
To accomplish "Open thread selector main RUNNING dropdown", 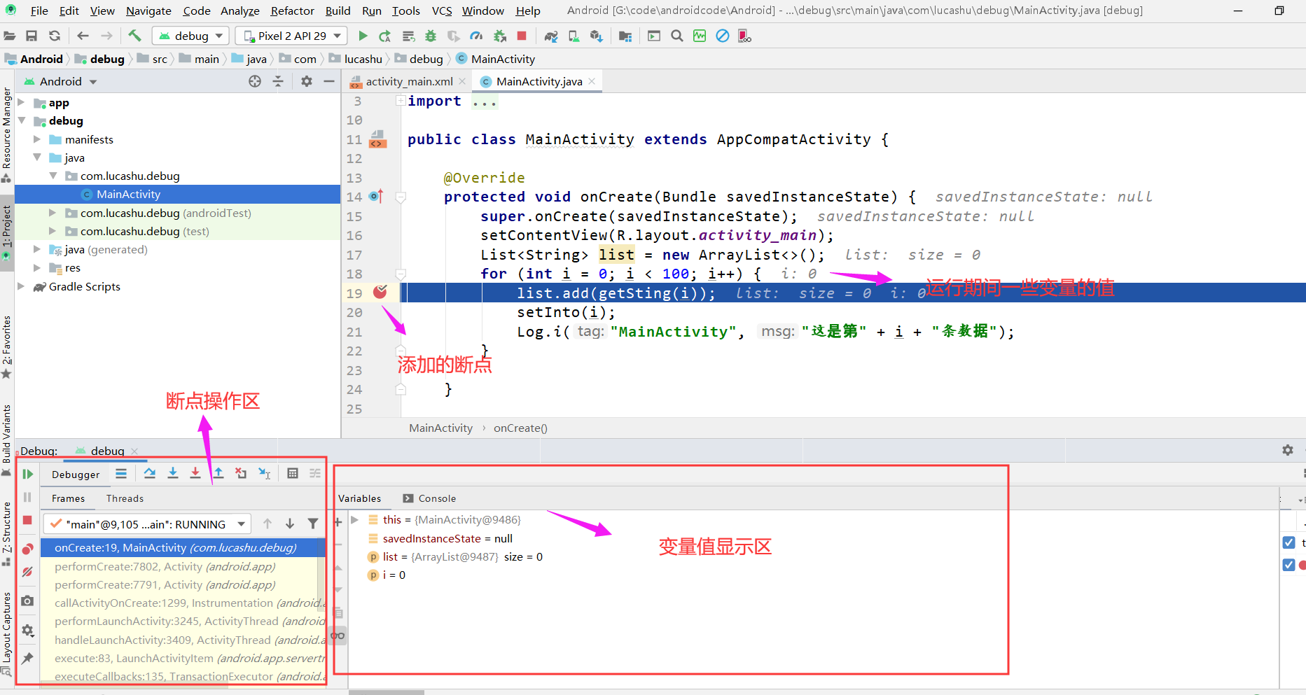I will pyautogui.click(x=146, y=524).
